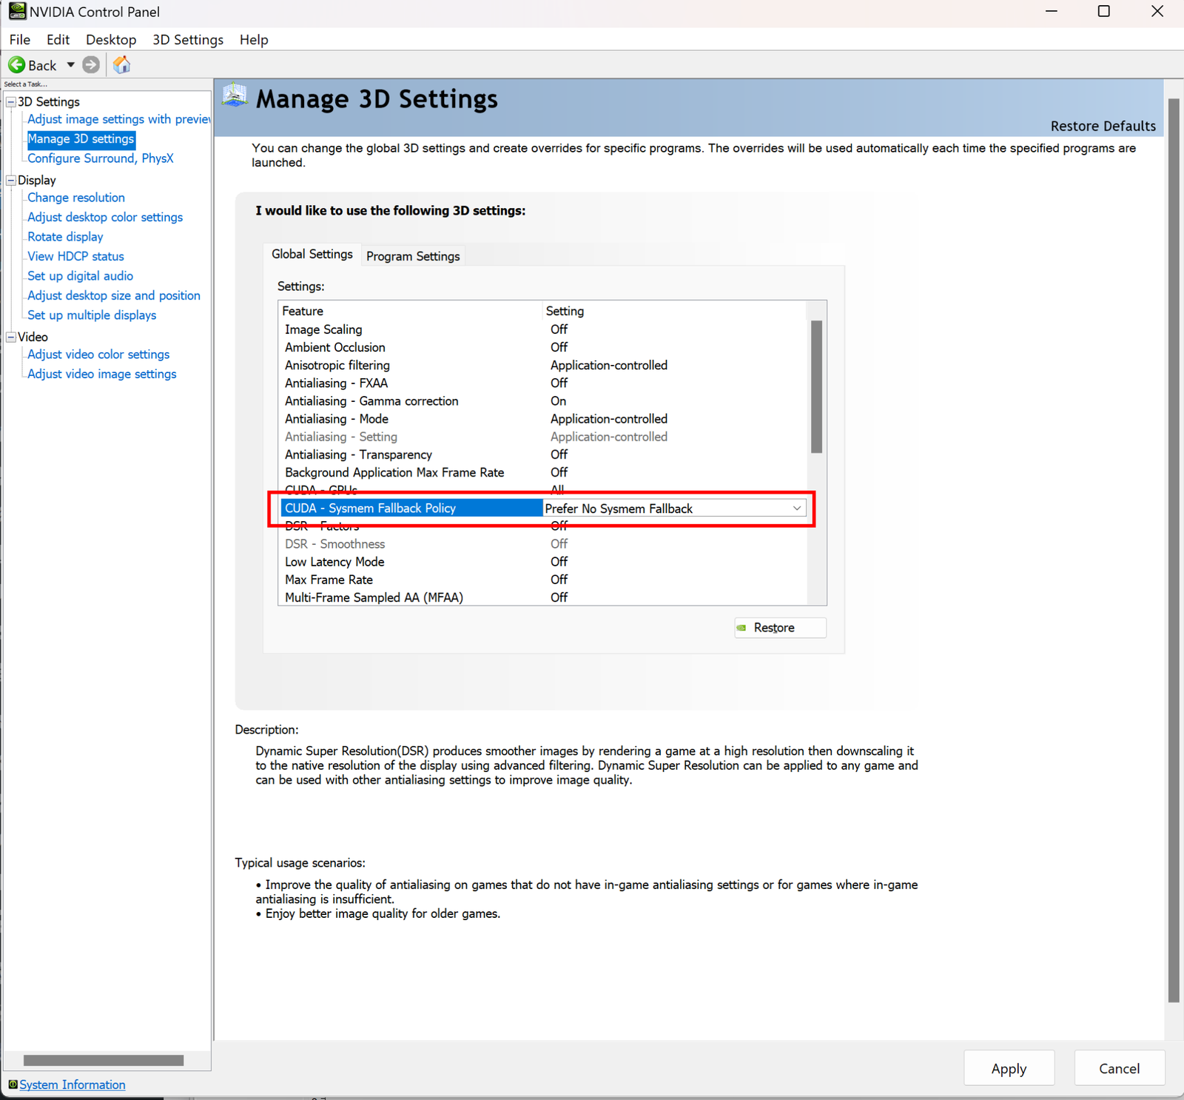Click the NVIDIA logo in the title bar
Image resolution: width=1184 pixels, height=1100 pixels.
pyautogui.click(x=17, y=11)
